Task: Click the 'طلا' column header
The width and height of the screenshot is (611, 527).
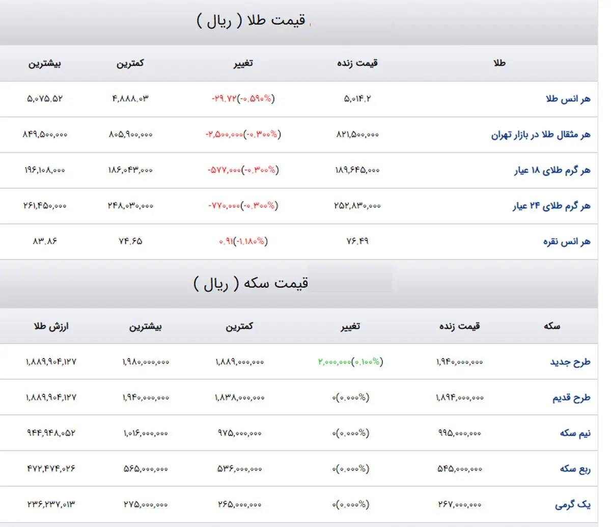Action: pos(499,64)
